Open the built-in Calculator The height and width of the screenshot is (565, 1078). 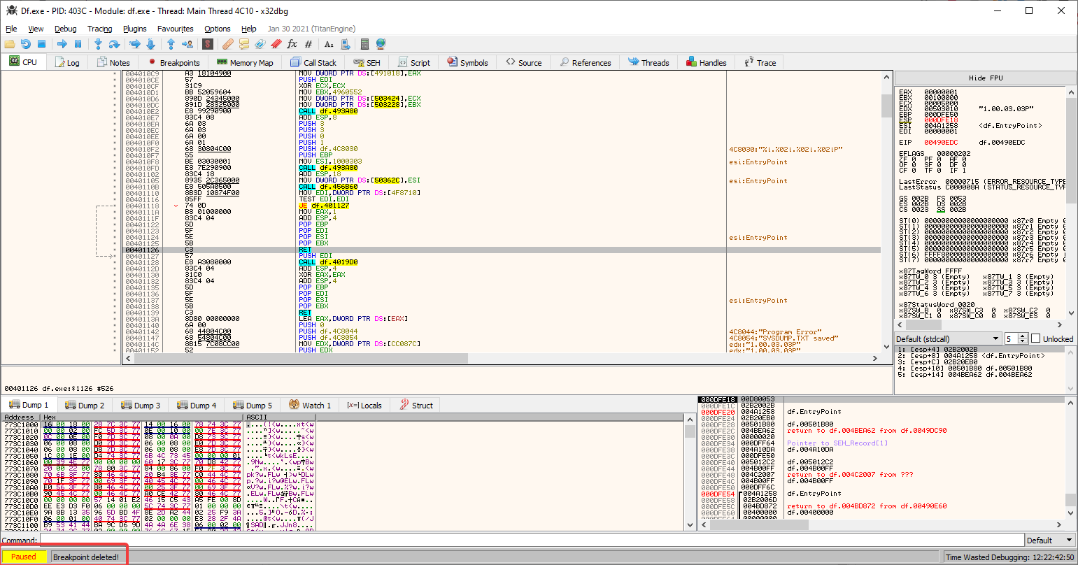[364, 43]
